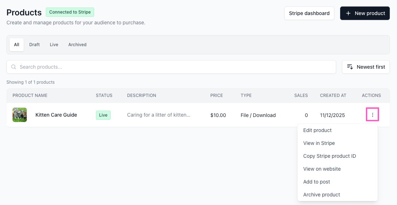Viewport: 397px width, 205px height.
Task: Select View on website option
Action: coord(322,169)
